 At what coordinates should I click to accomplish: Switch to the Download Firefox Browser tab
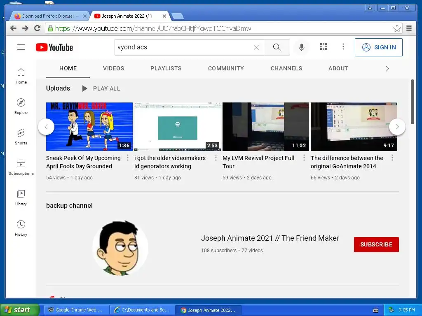(50, 16)
